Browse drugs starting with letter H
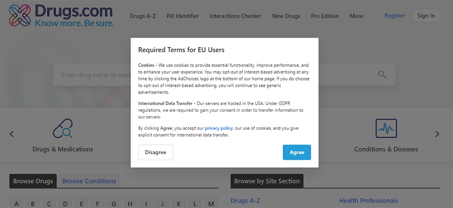This screenshot has height=208, width=453. pyautogui.click(x=130, y=203)
